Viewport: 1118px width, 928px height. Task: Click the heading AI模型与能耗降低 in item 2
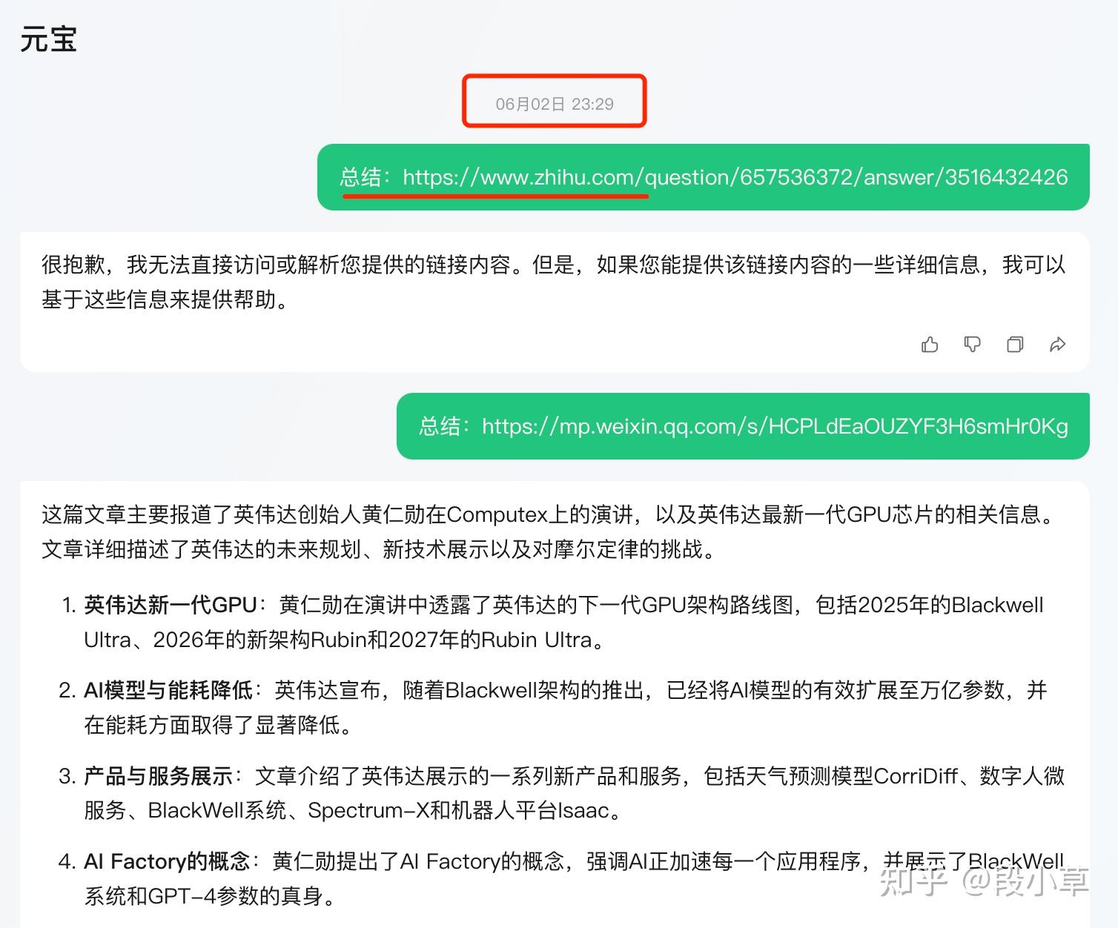[x=168, y=690]
